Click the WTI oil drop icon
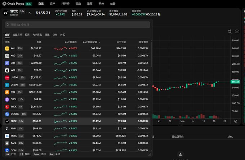Viewport: 245px width, 160px height. coord(7,70)
